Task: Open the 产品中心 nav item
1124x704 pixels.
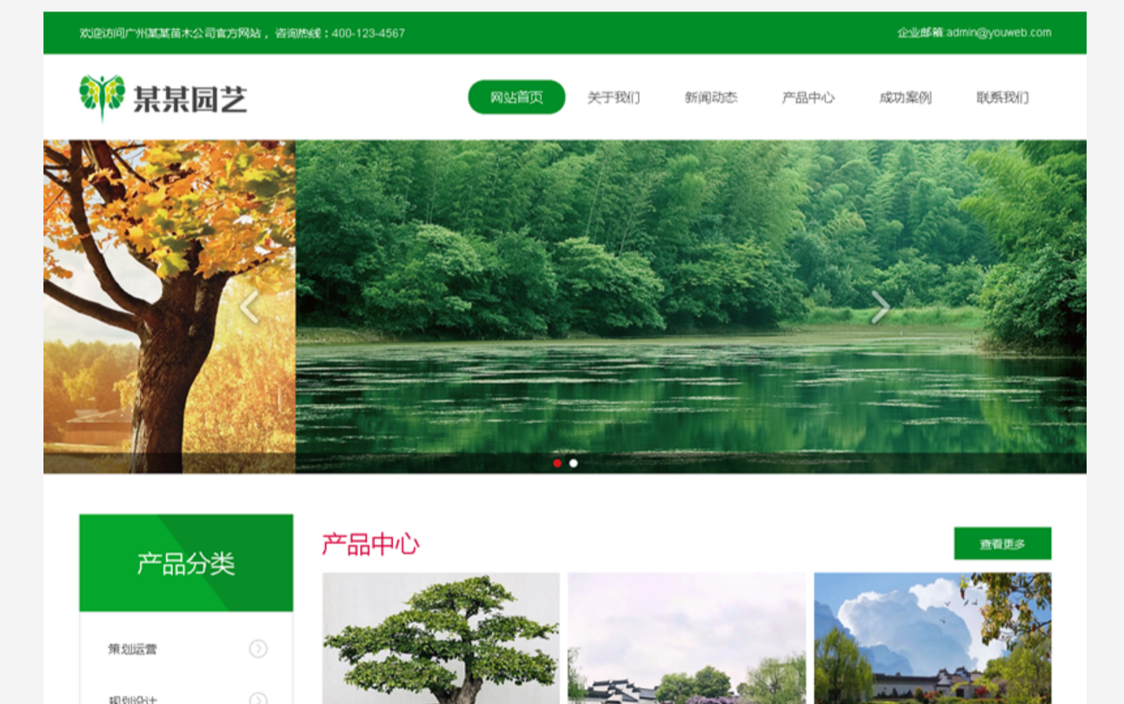Action: pyautogui.click(x=808, y=97)
